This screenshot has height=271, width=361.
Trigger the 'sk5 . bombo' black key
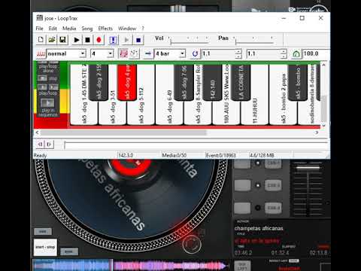tap(298, 82)
